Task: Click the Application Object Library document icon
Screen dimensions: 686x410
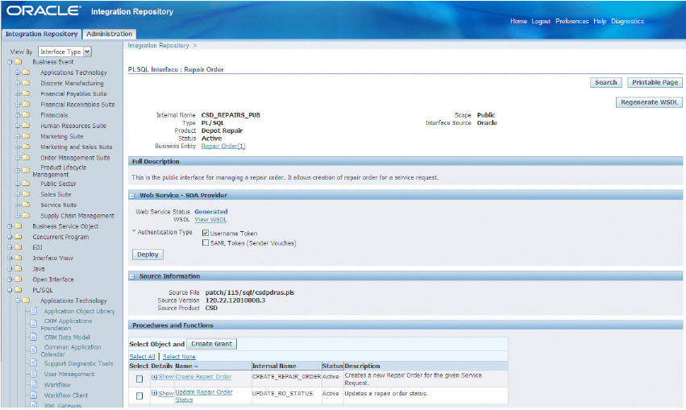Action: coord(34,311)
